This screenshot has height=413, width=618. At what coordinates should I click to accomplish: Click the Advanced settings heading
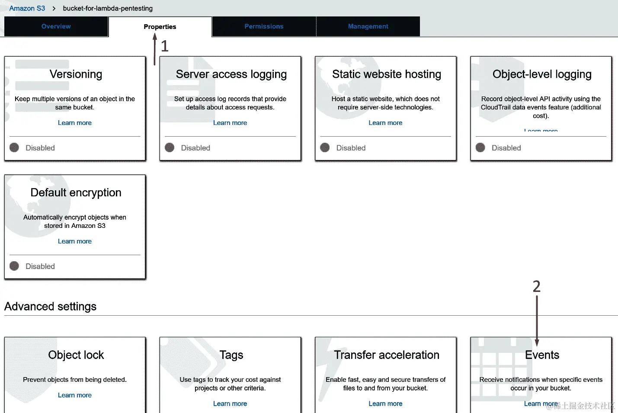coord(50,307)
